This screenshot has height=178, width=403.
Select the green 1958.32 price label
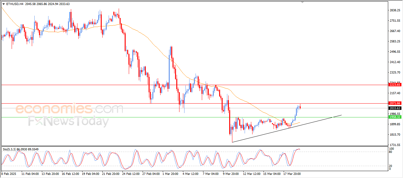click(x=394, y=117)
